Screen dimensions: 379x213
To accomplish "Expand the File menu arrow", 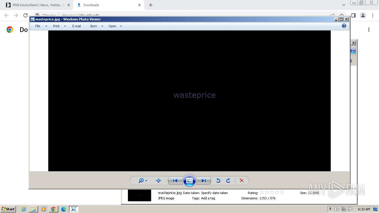I will (x=46, y=26).
